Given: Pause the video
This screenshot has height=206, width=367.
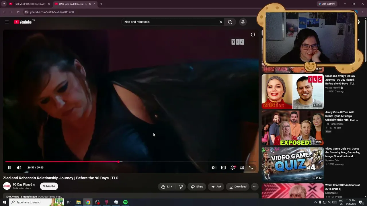Looking at the screenshot, I should [9, 168].
